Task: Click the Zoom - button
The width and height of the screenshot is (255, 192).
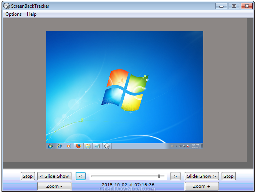Action: pyautogui.click(x=54, y=186)
